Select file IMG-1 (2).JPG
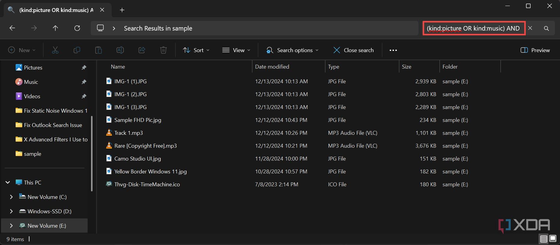The width and height of the screenshot is (560, 245). [130, 94]
